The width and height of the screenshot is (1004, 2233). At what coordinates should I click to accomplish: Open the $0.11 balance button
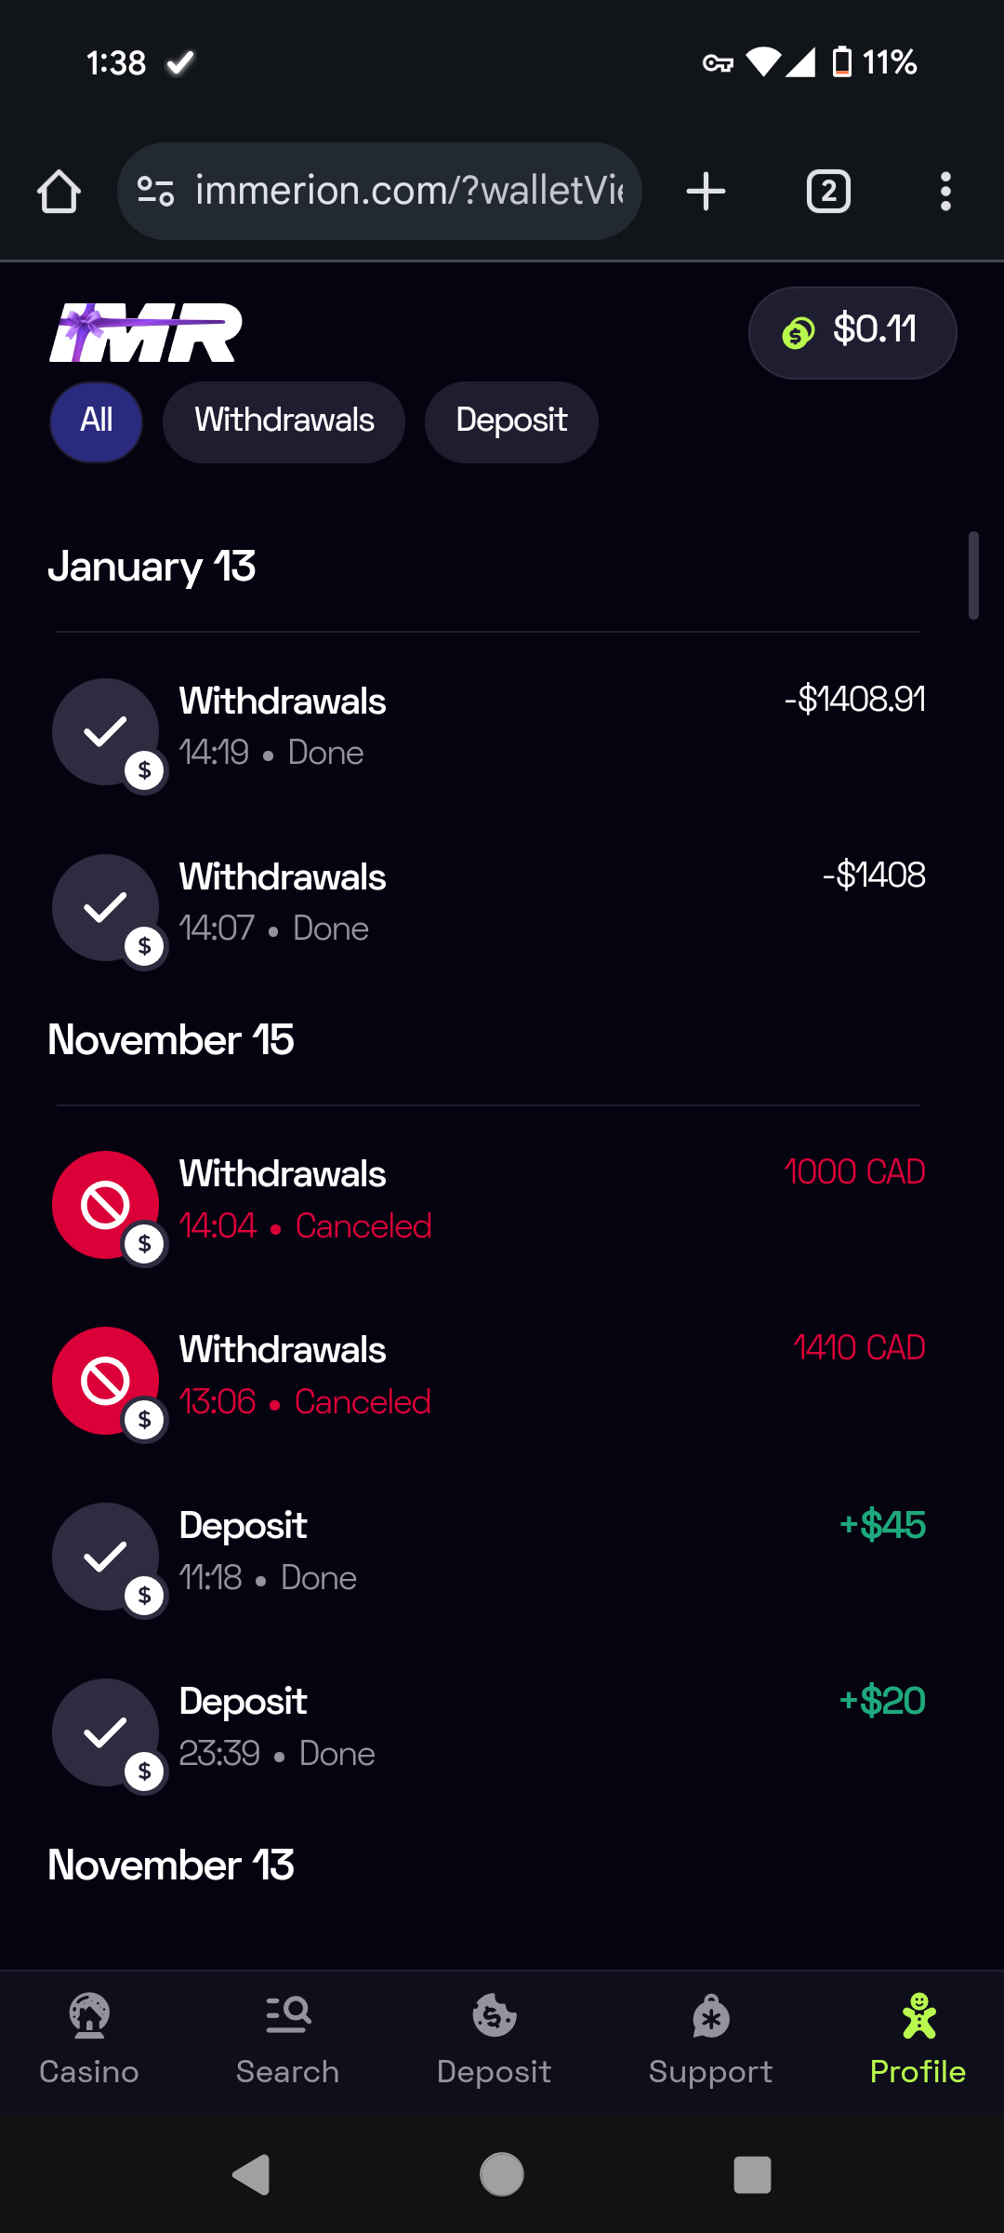[x=852, y=332]
